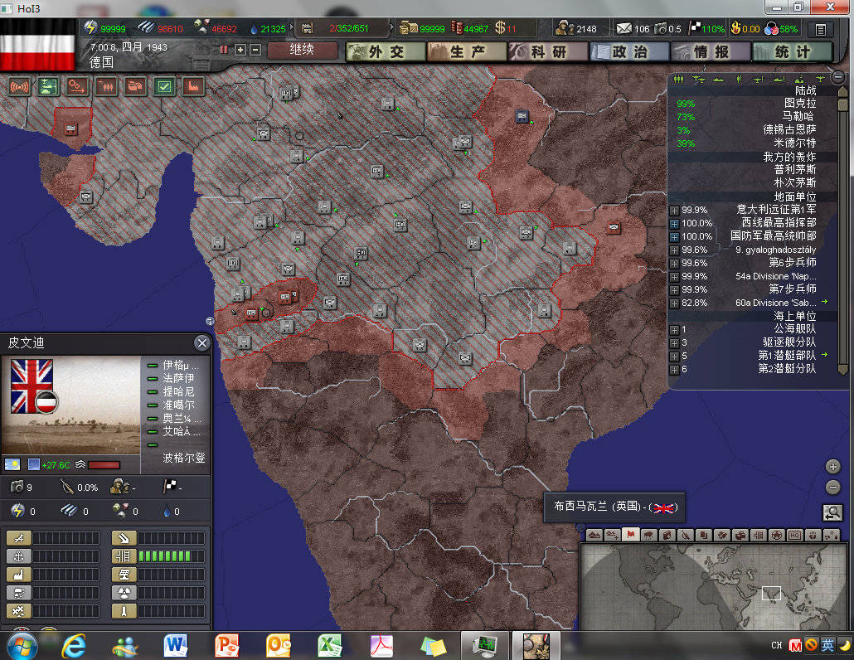Expand 公海舰队 fleet entry

point(674,330)
